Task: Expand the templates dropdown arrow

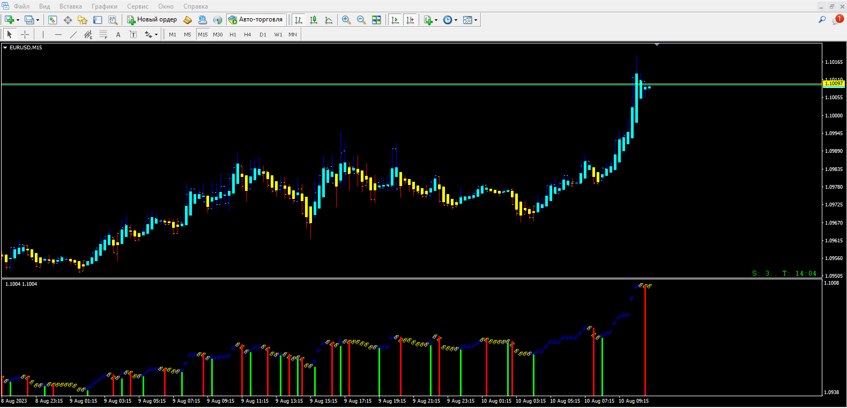Action: pos(475,20)
